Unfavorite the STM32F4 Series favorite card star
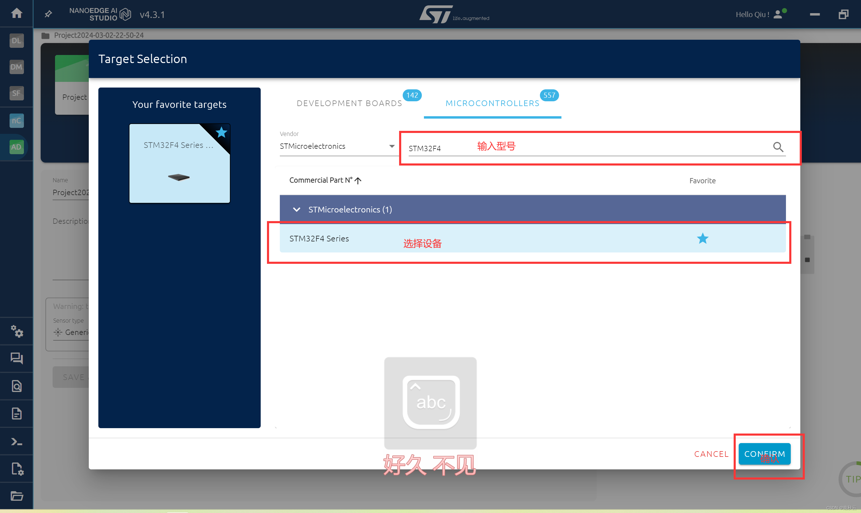The width and height of the screenshot is (861, 513). (x=221, y=132)
